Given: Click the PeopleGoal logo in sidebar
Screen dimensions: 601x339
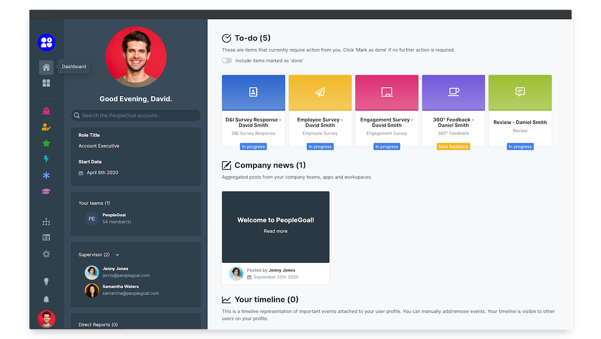Looking at the screenshot, I should (46, 42).
